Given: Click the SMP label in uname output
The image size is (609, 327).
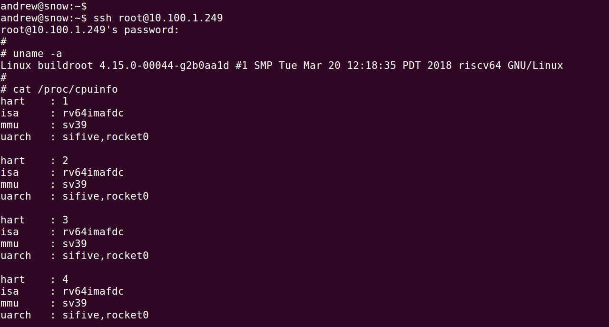Looking at the screenshot, I should coord(263,66).
